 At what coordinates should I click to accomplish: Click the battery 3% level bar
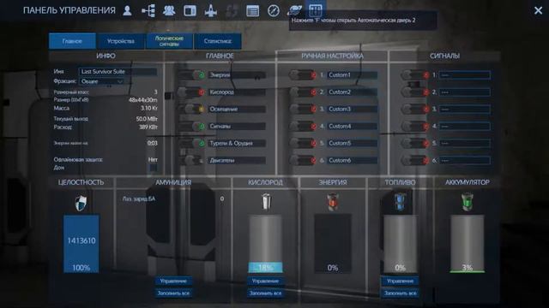pos(467,244)
